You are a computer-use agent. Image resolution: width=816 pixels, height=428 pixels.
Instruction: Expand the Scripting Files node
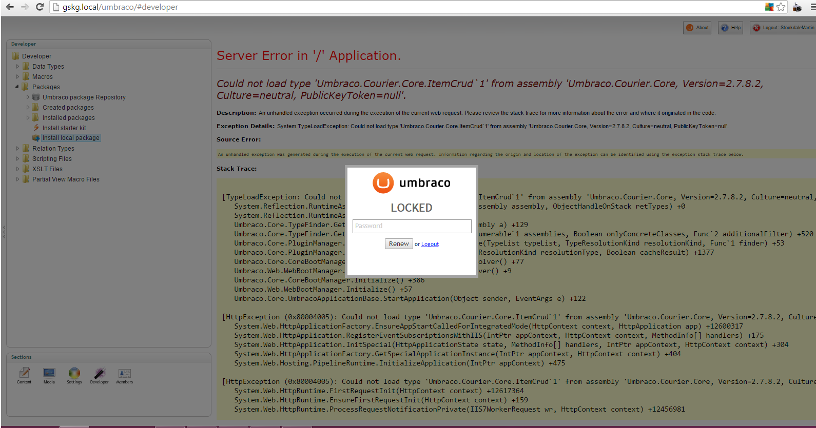17,159
